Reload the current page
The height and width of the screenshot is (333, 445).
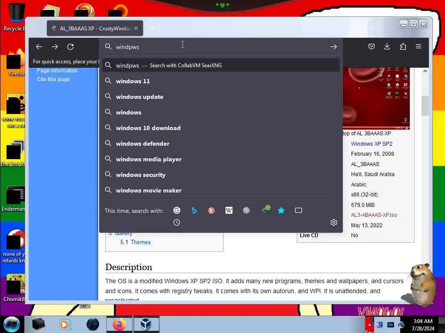coord(70,47)
